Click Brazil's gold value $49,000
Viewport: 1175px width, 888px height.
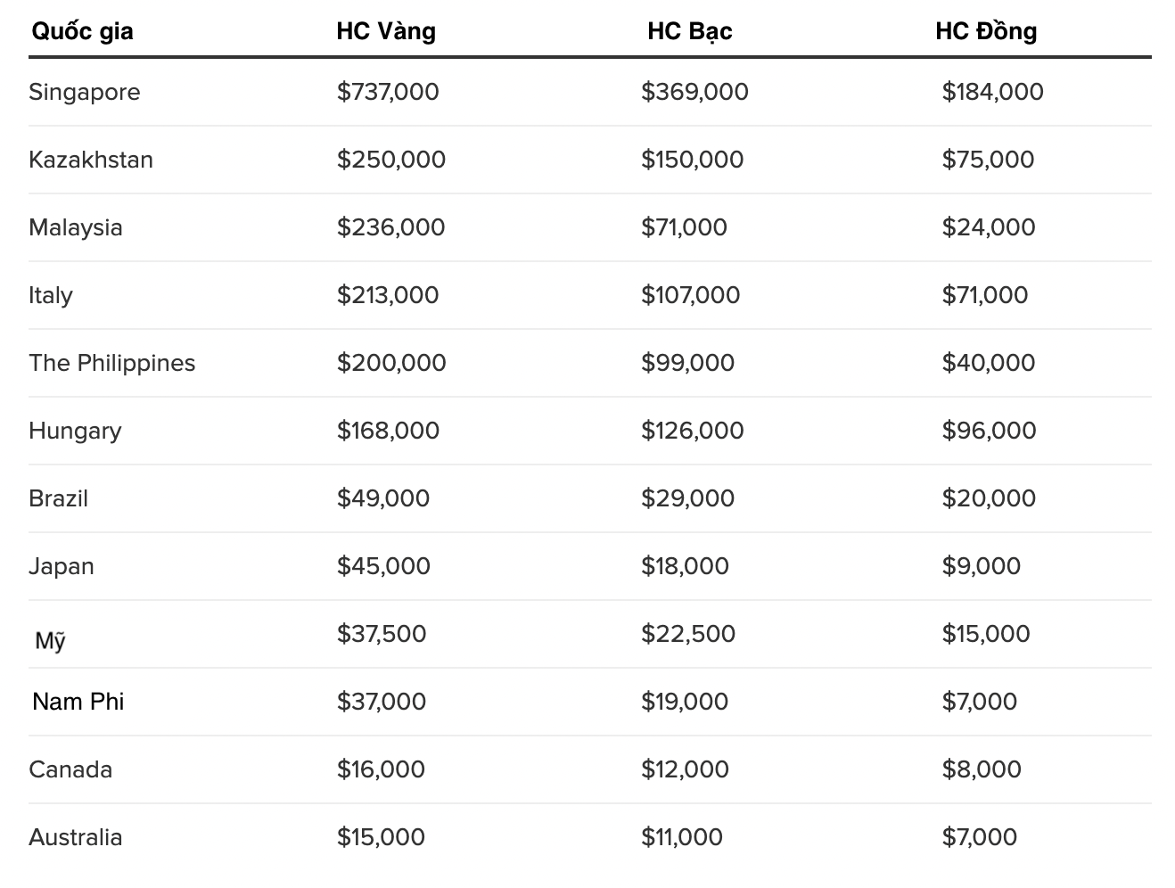[382, 498]
